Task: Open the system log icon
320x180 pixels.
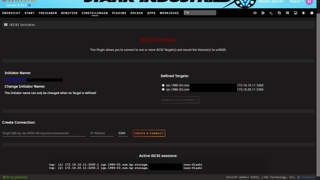Action: click(304, 13)
